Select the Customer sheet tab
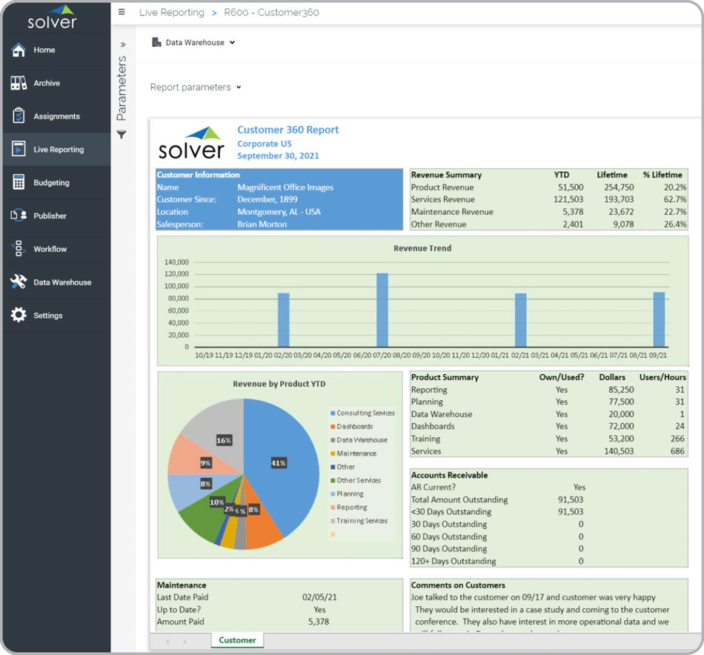The height and width of the screenshot is (655, 704). click(237, 640)
